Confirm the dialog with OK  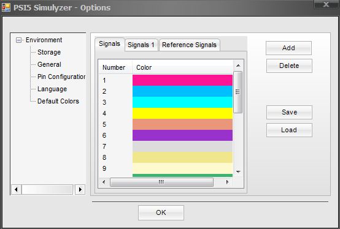(x=161, y=212)
